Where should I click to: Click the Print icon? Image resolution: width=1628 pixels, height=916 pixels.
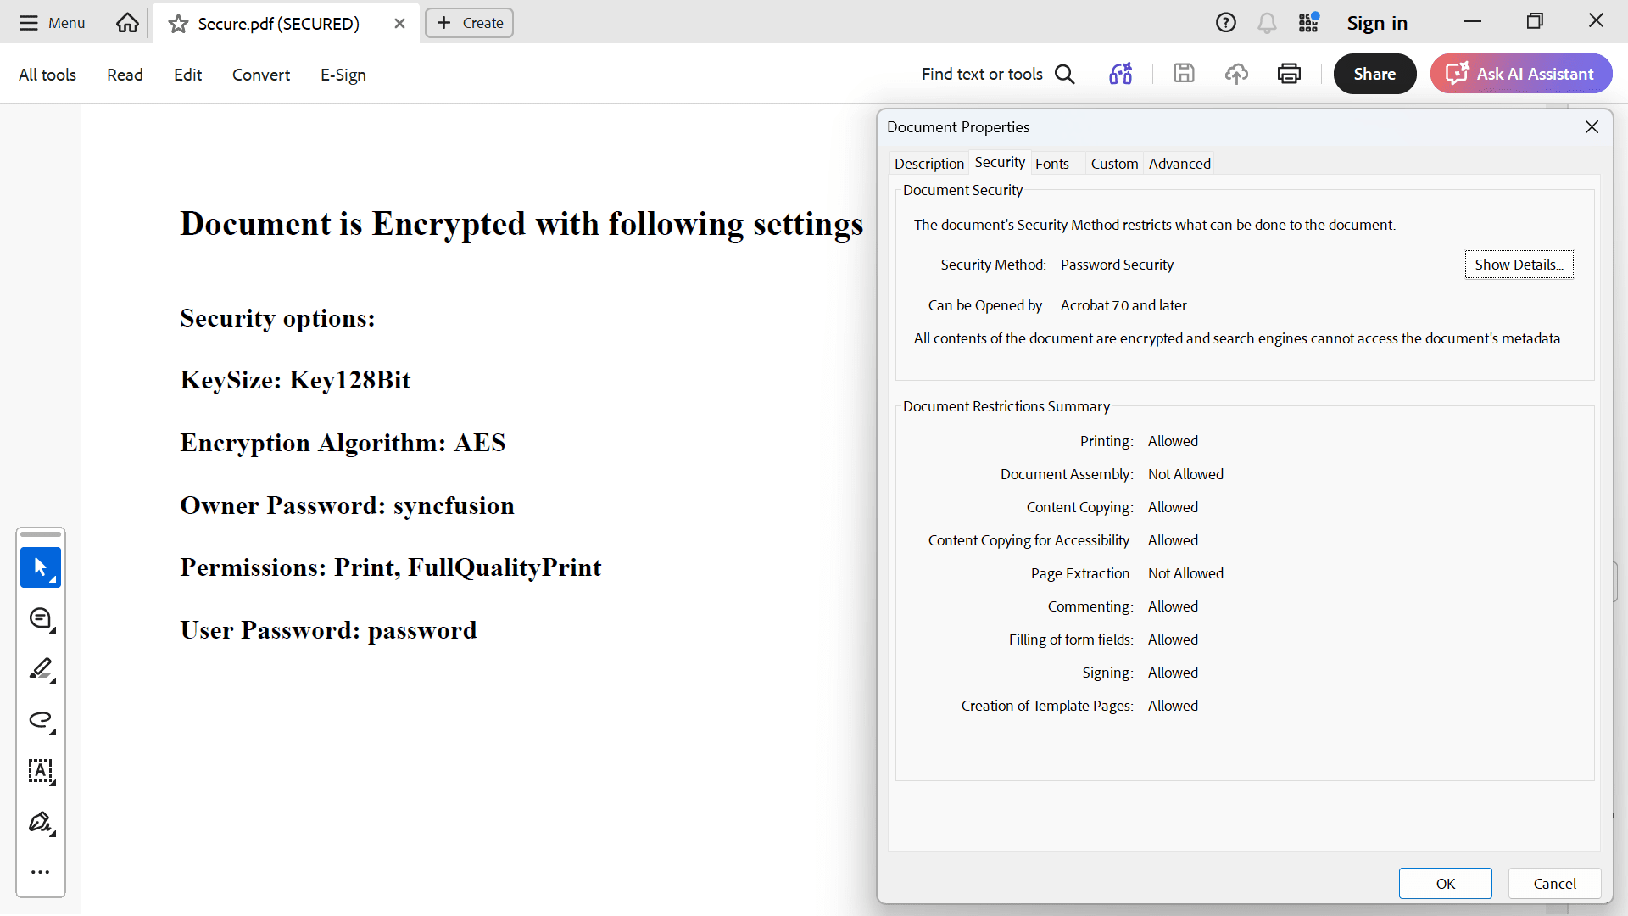(1289, 74)
